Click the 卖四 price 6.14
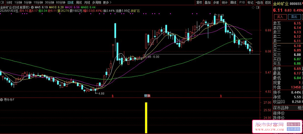Screen dimensions: 303x134 [297, 28]
